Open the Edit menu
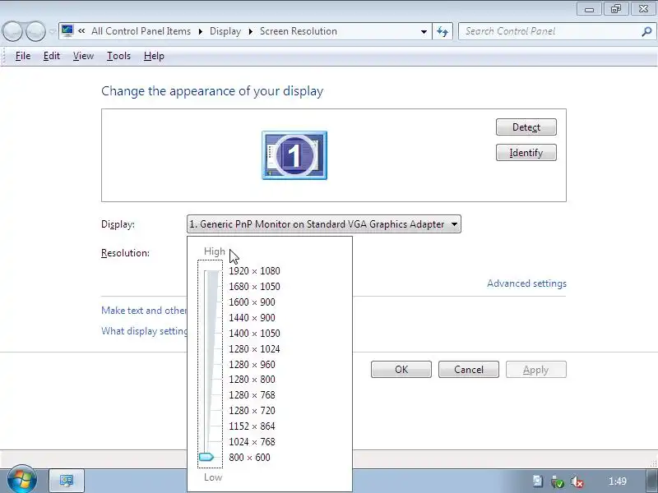This screenshot has width=658, height=493. [x=52, y=56]
